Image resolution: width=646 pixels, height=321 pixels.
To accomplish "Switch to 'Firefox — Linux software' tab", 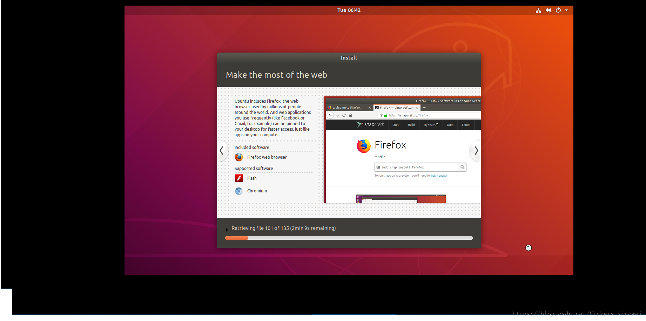I will pyautogui.click(x=396, y=108).
